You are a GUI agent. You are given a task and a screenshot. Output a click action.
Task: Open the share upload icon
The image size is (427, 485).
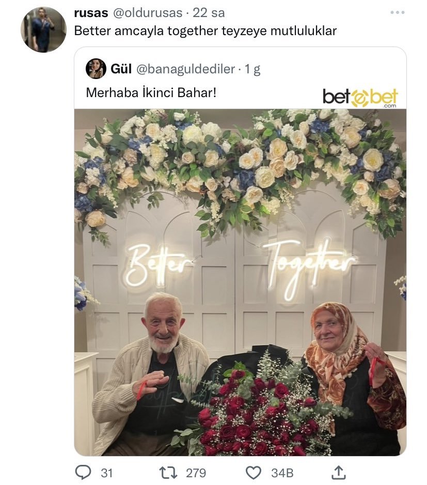pyautogui.click(x=339, y=472)
